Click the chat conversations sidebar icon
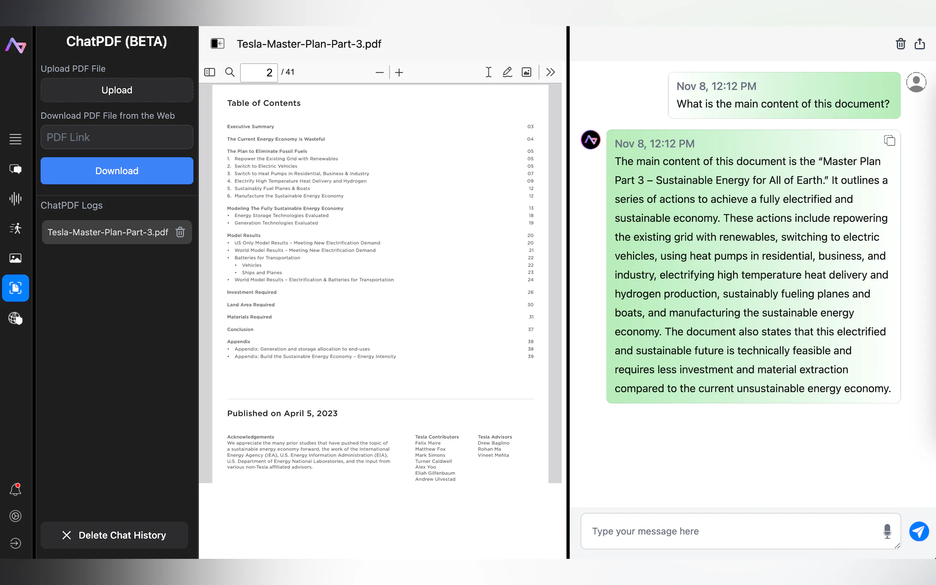 15,169
